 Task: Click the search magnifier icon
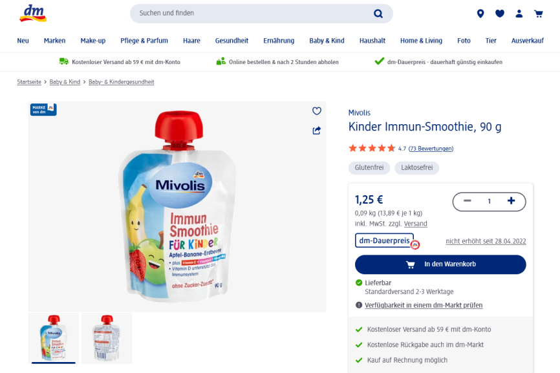(378, 14)
